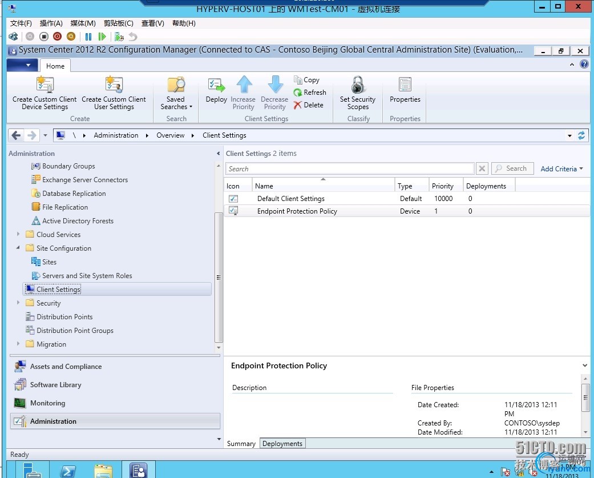Revert VM with the undo icon
The image size is (594, 478).
pos(132,37)
